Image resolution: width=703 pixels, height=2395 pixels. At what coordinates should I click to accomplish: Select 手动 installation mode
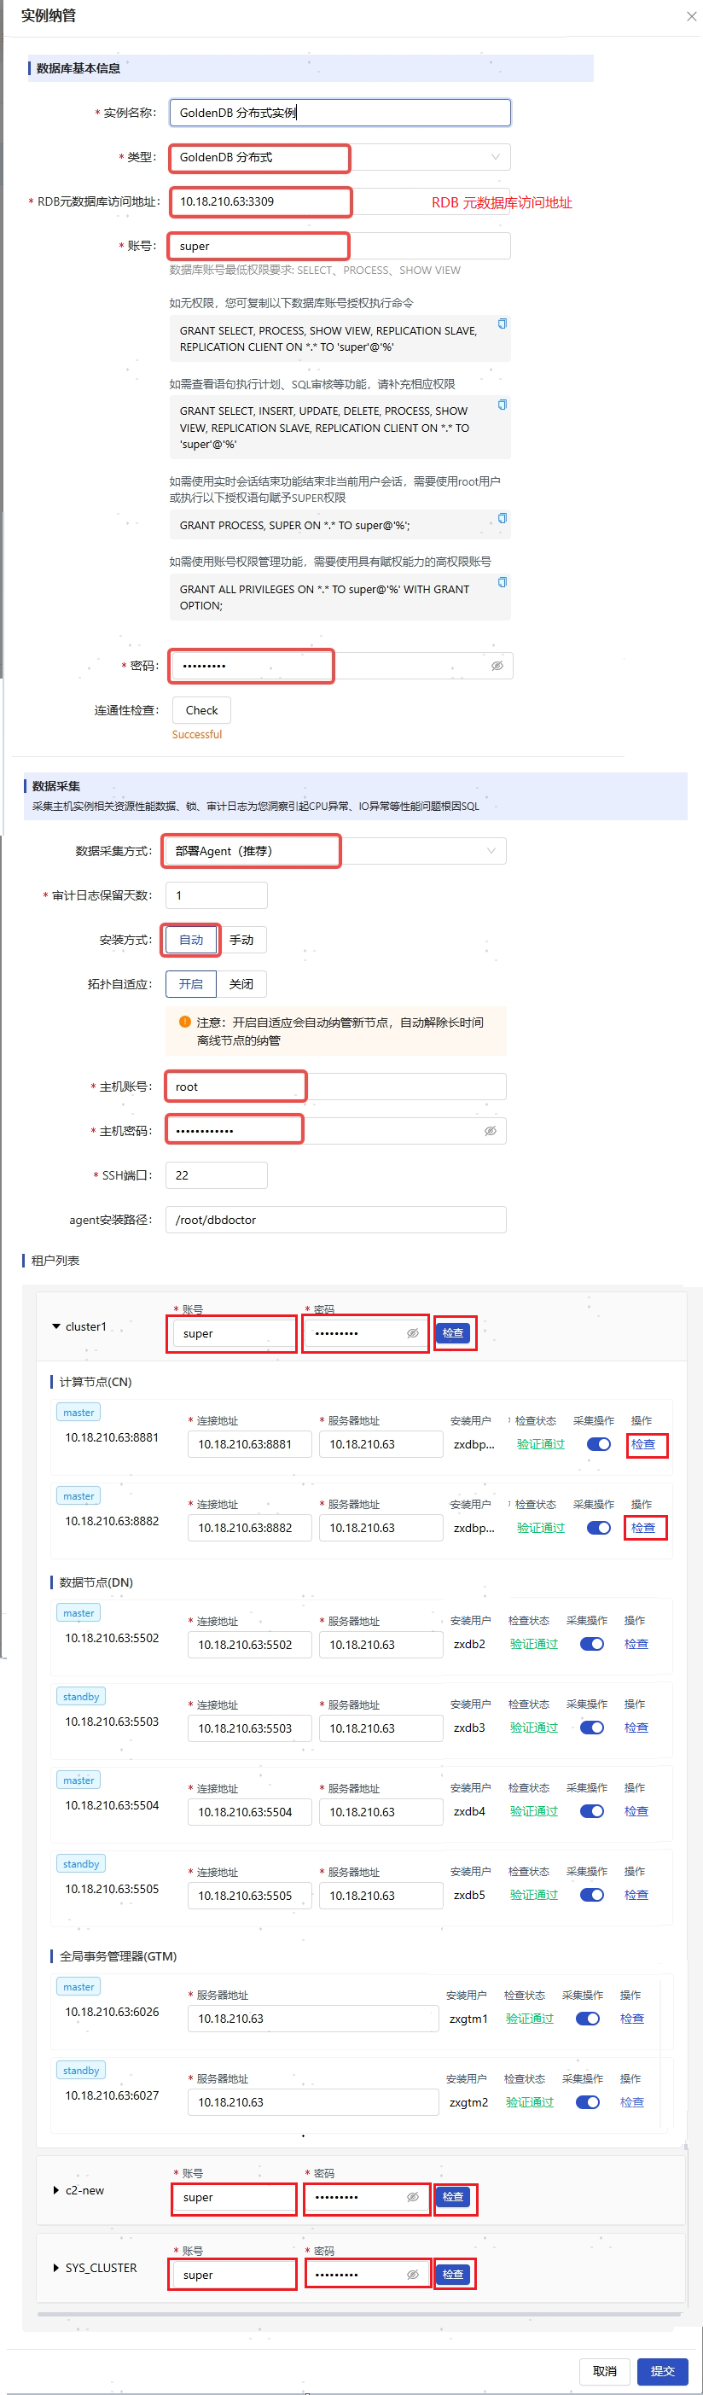241,940
